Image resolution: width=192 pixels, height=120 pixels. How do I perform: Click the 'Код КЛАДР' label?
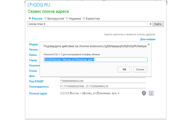pyautogui.click(x=36, y=81)
